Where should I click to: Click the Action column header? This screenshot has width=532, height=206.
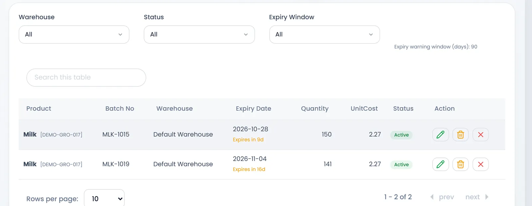click(445, 109)
